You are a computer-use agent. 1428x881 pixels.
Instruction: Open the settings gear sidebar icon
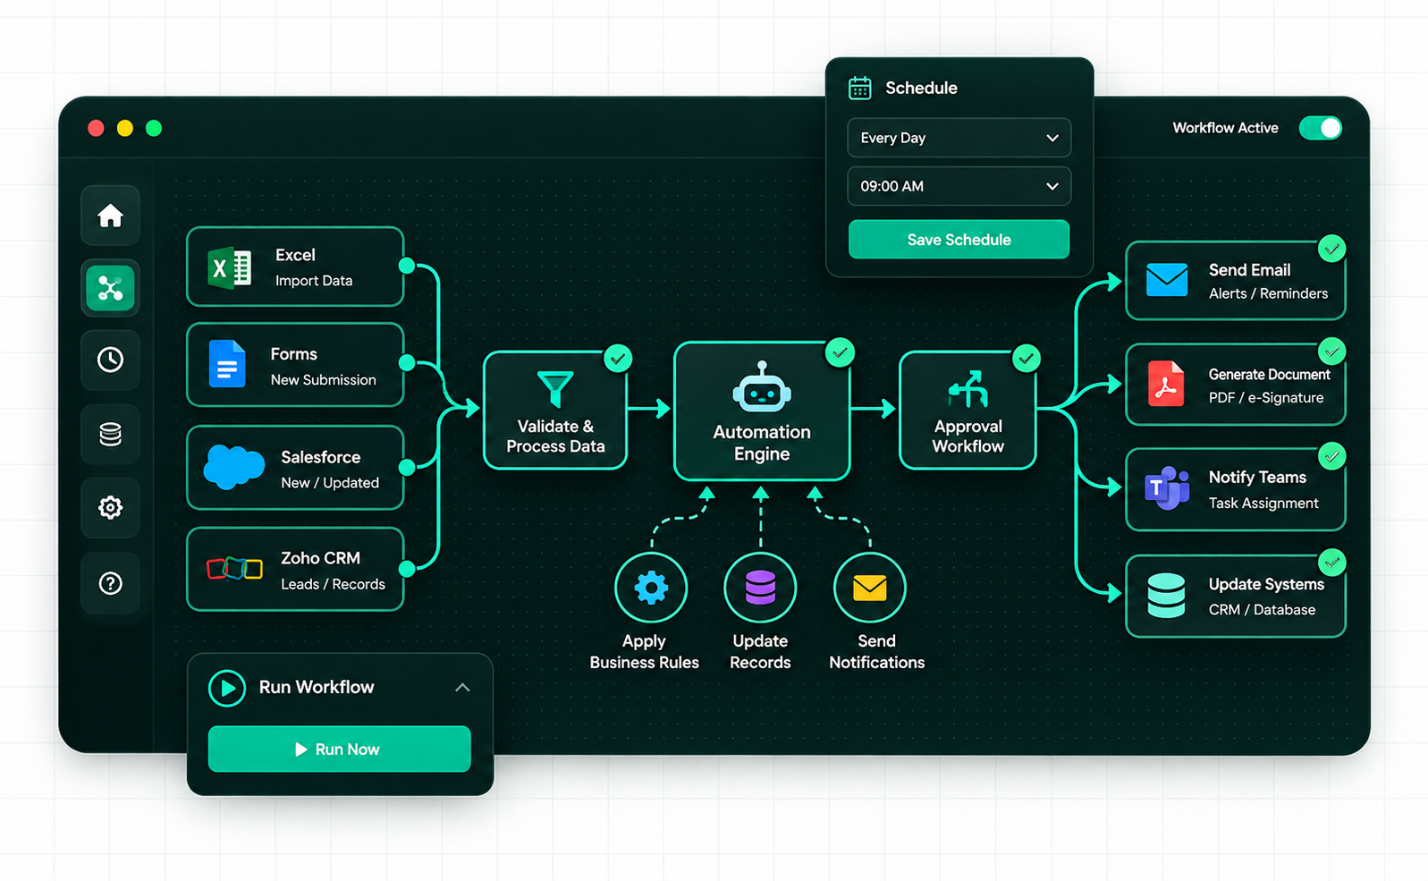tap(110, 508)
